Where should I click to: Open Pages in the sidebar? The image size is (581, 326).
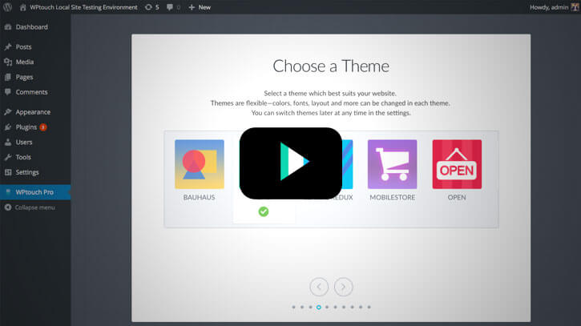[x=24, y=77]
